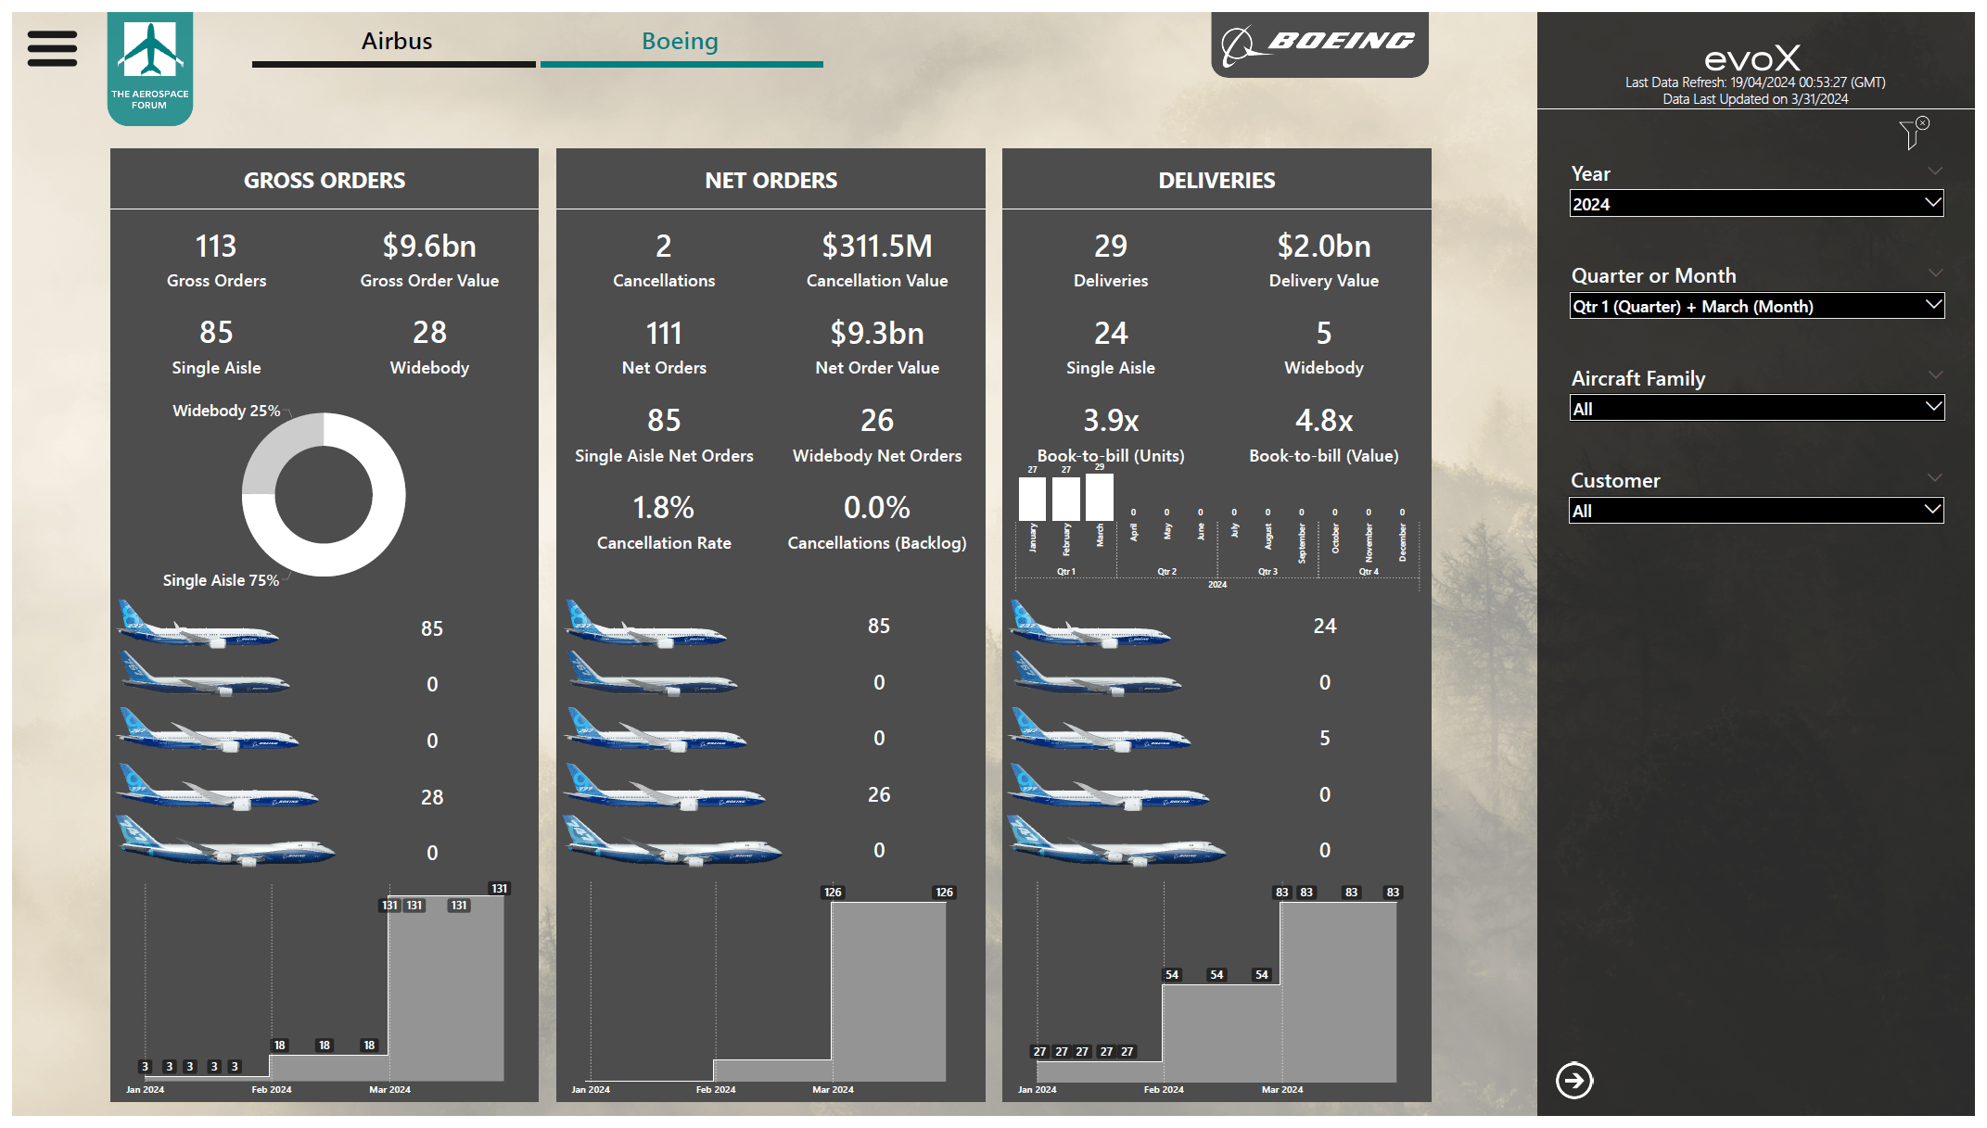The height and width of the screenshot is (1128, 1987).
Task: Click the 1.8% Cancellation Rate
Action: tap(664, 508)
